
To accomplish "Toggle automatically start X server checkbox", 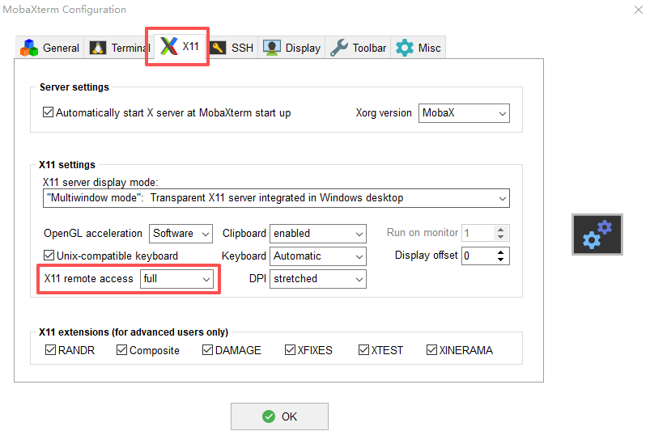I will [48, 112].
